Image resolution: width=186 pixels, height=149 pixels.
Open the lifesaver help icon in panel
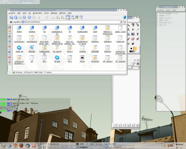tap(34, 146)
